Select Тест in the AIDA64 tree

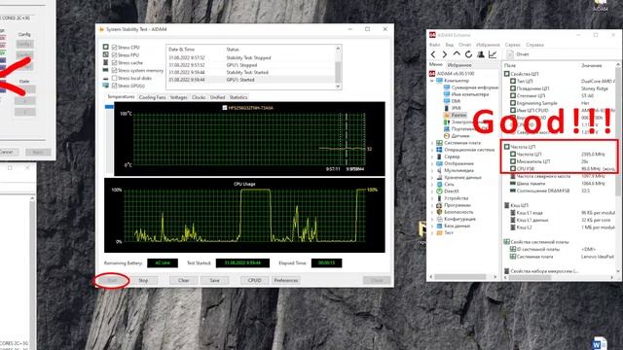(x=445, y=232)
